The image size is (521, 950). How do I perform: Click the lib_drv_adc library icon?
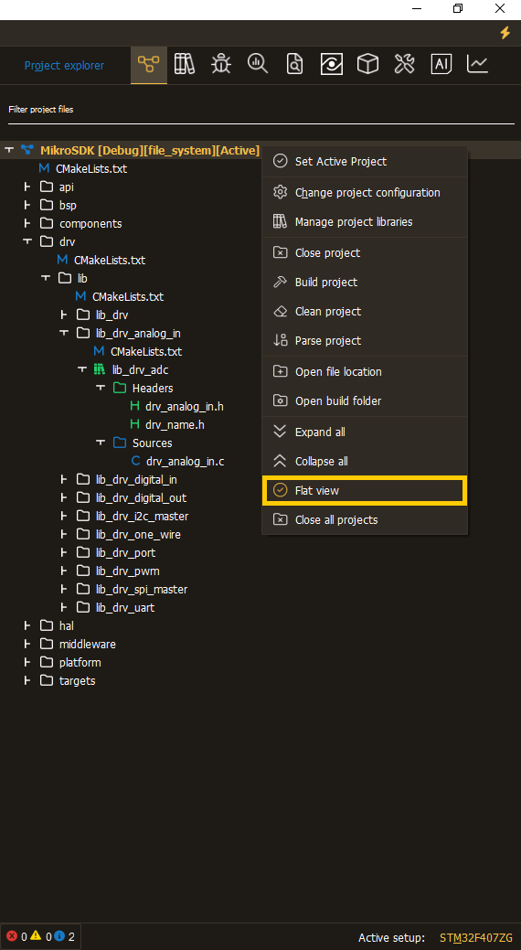[100, 369]
